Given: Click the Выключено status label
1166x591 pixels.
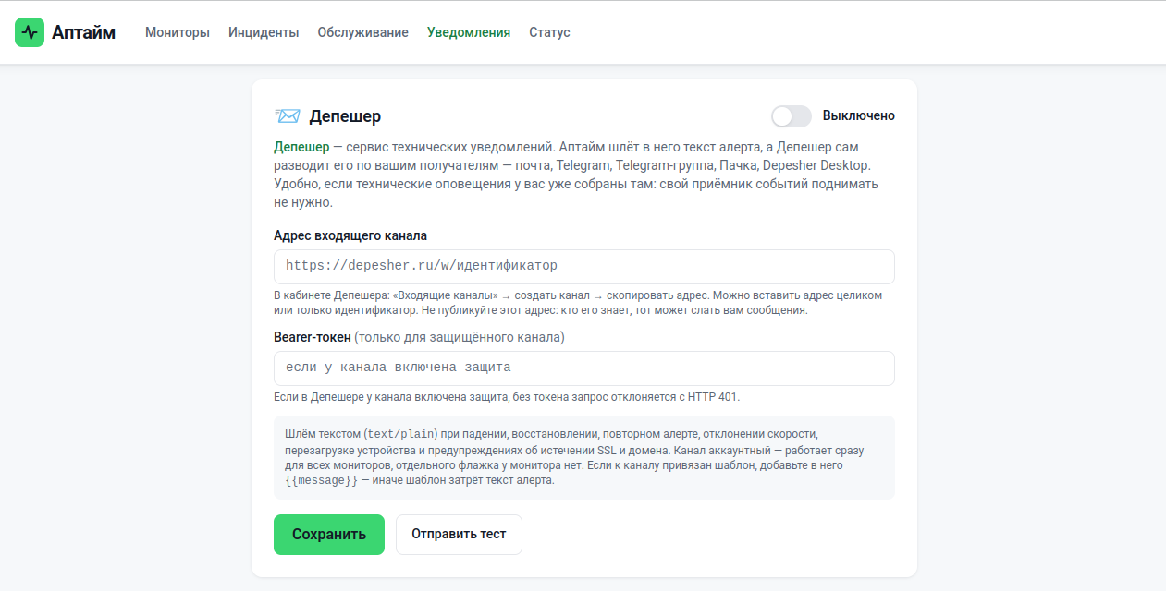Looking at the screenshot, I should click(x=859, y=116).
